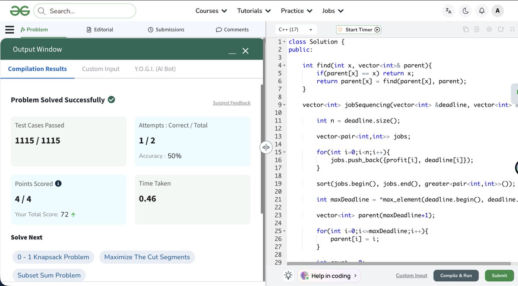The height and width of the screenshot is (286, 518).
Task: Collapse code fold at line 9
Action: tap(284, 105)
